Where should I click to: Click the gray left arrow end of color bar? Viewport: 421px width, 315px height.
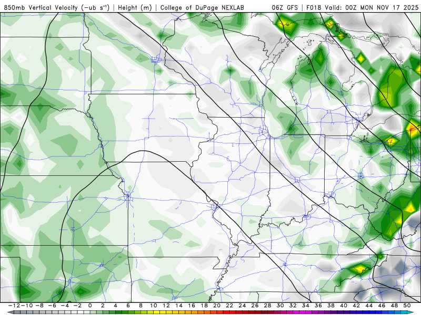[x=11, y=312]
